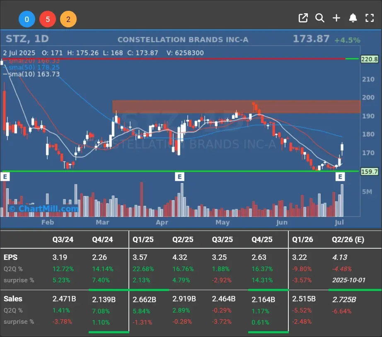Click the 2025-10-01 earnings date

tap(349, 280)
